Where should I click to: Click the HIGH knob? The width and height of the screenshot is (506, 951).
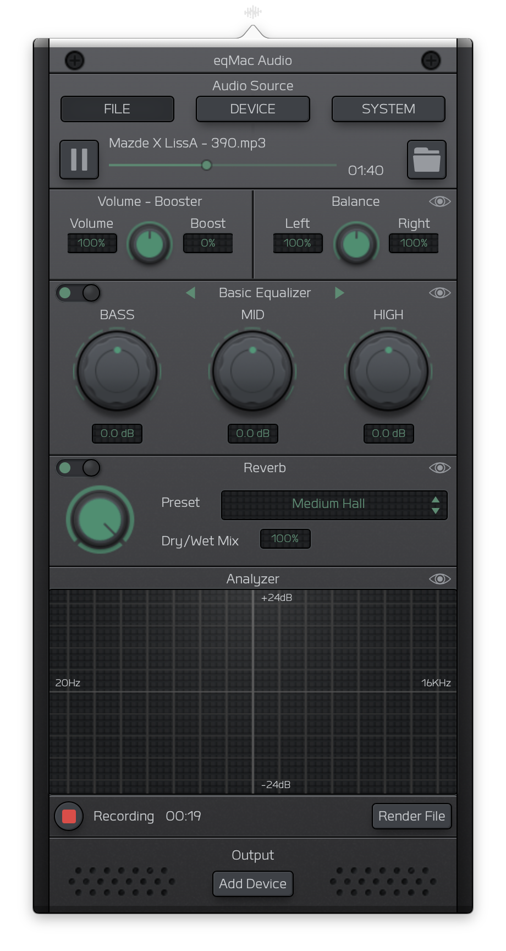point(388,371)
